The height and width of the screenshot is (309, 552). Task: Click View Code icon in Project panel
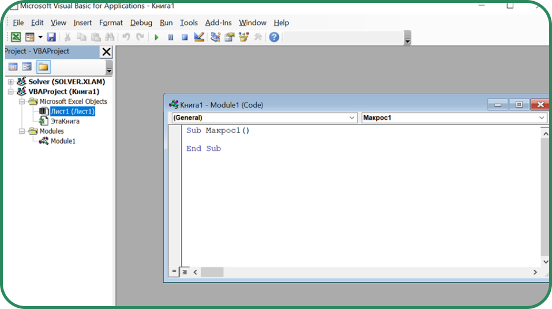click(x=13, y=66)
